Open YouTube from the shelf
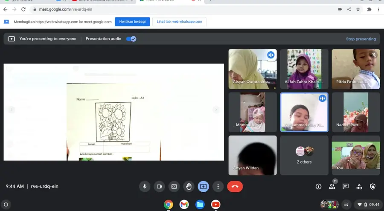 [215, 204]
